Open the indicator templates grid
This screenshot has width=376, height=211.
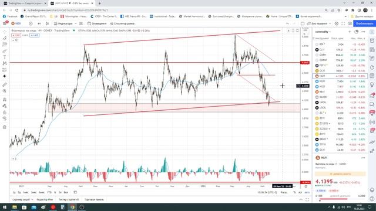pos(81,23)
